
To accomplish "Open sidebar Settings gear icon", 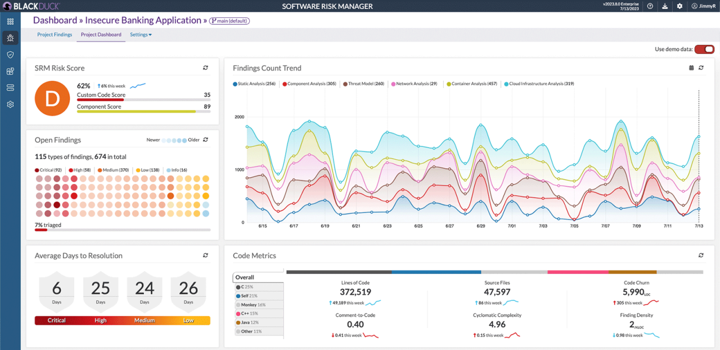I will click(x=10, y=104).
